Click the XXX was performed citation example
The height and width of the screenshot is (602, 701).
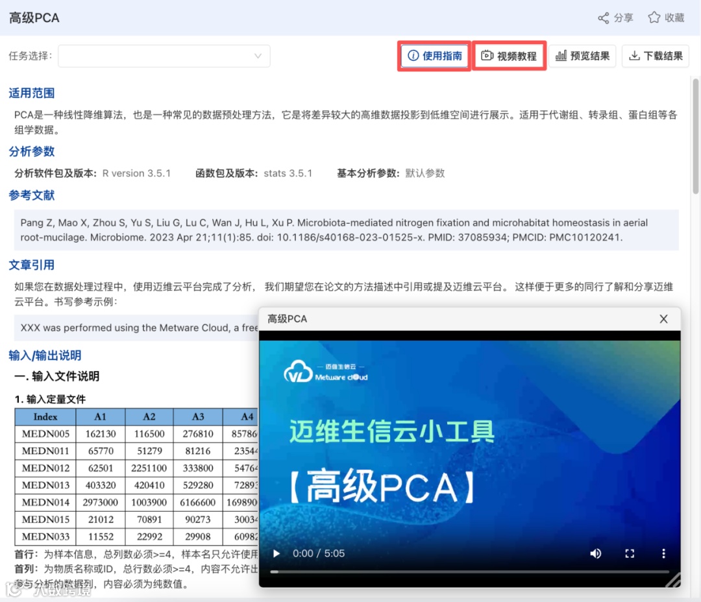139,328
